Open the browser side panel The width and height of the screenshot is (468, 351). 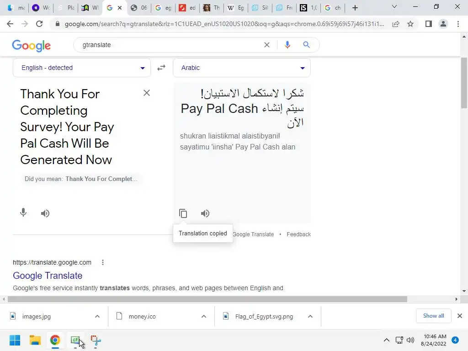point(429,24)
